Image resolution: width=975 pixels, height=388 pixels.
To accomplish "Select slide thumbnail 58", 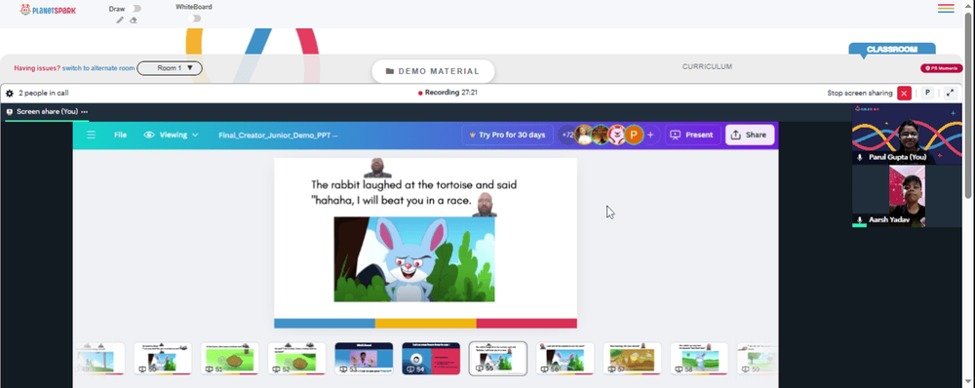I will pos(699,358).
